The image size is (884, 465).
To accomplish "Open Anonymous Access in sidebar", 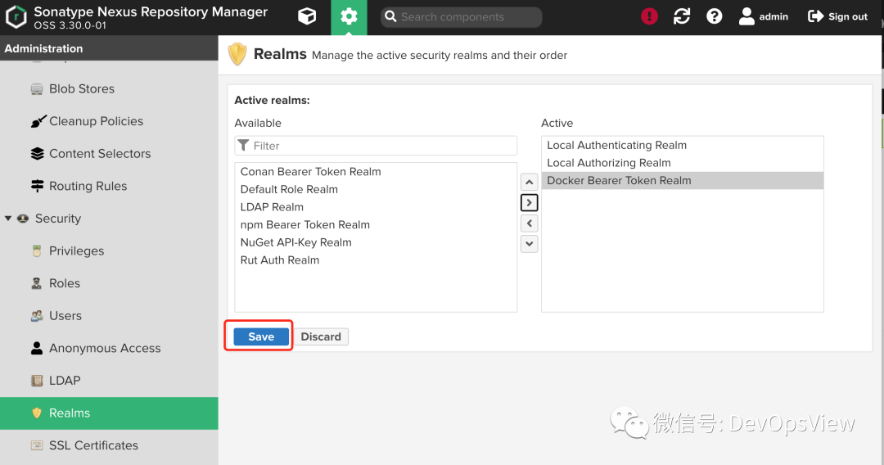I will tap(105, 348).
